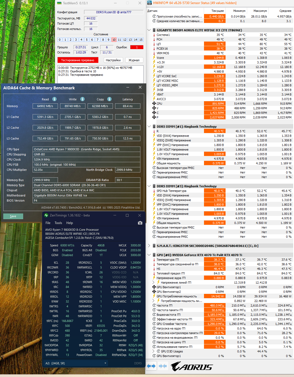Viewport: 294px width, 377px height.
Task: Click the clock icon beside Частота памяти ГП
Action: tap(154, 310)
